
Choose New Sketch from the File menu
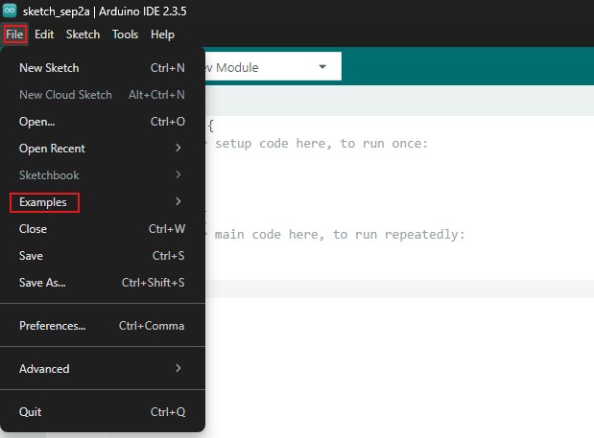103,68
